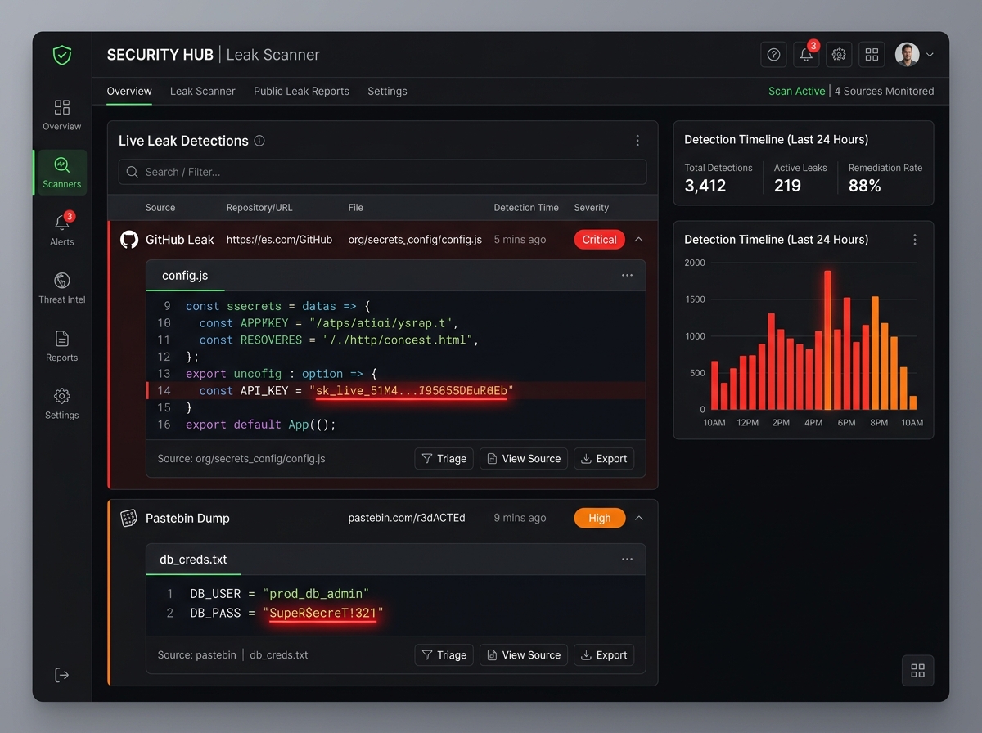Click the Total Detections 3,412 value
982x733 pixels.
(x=705, y=186)
